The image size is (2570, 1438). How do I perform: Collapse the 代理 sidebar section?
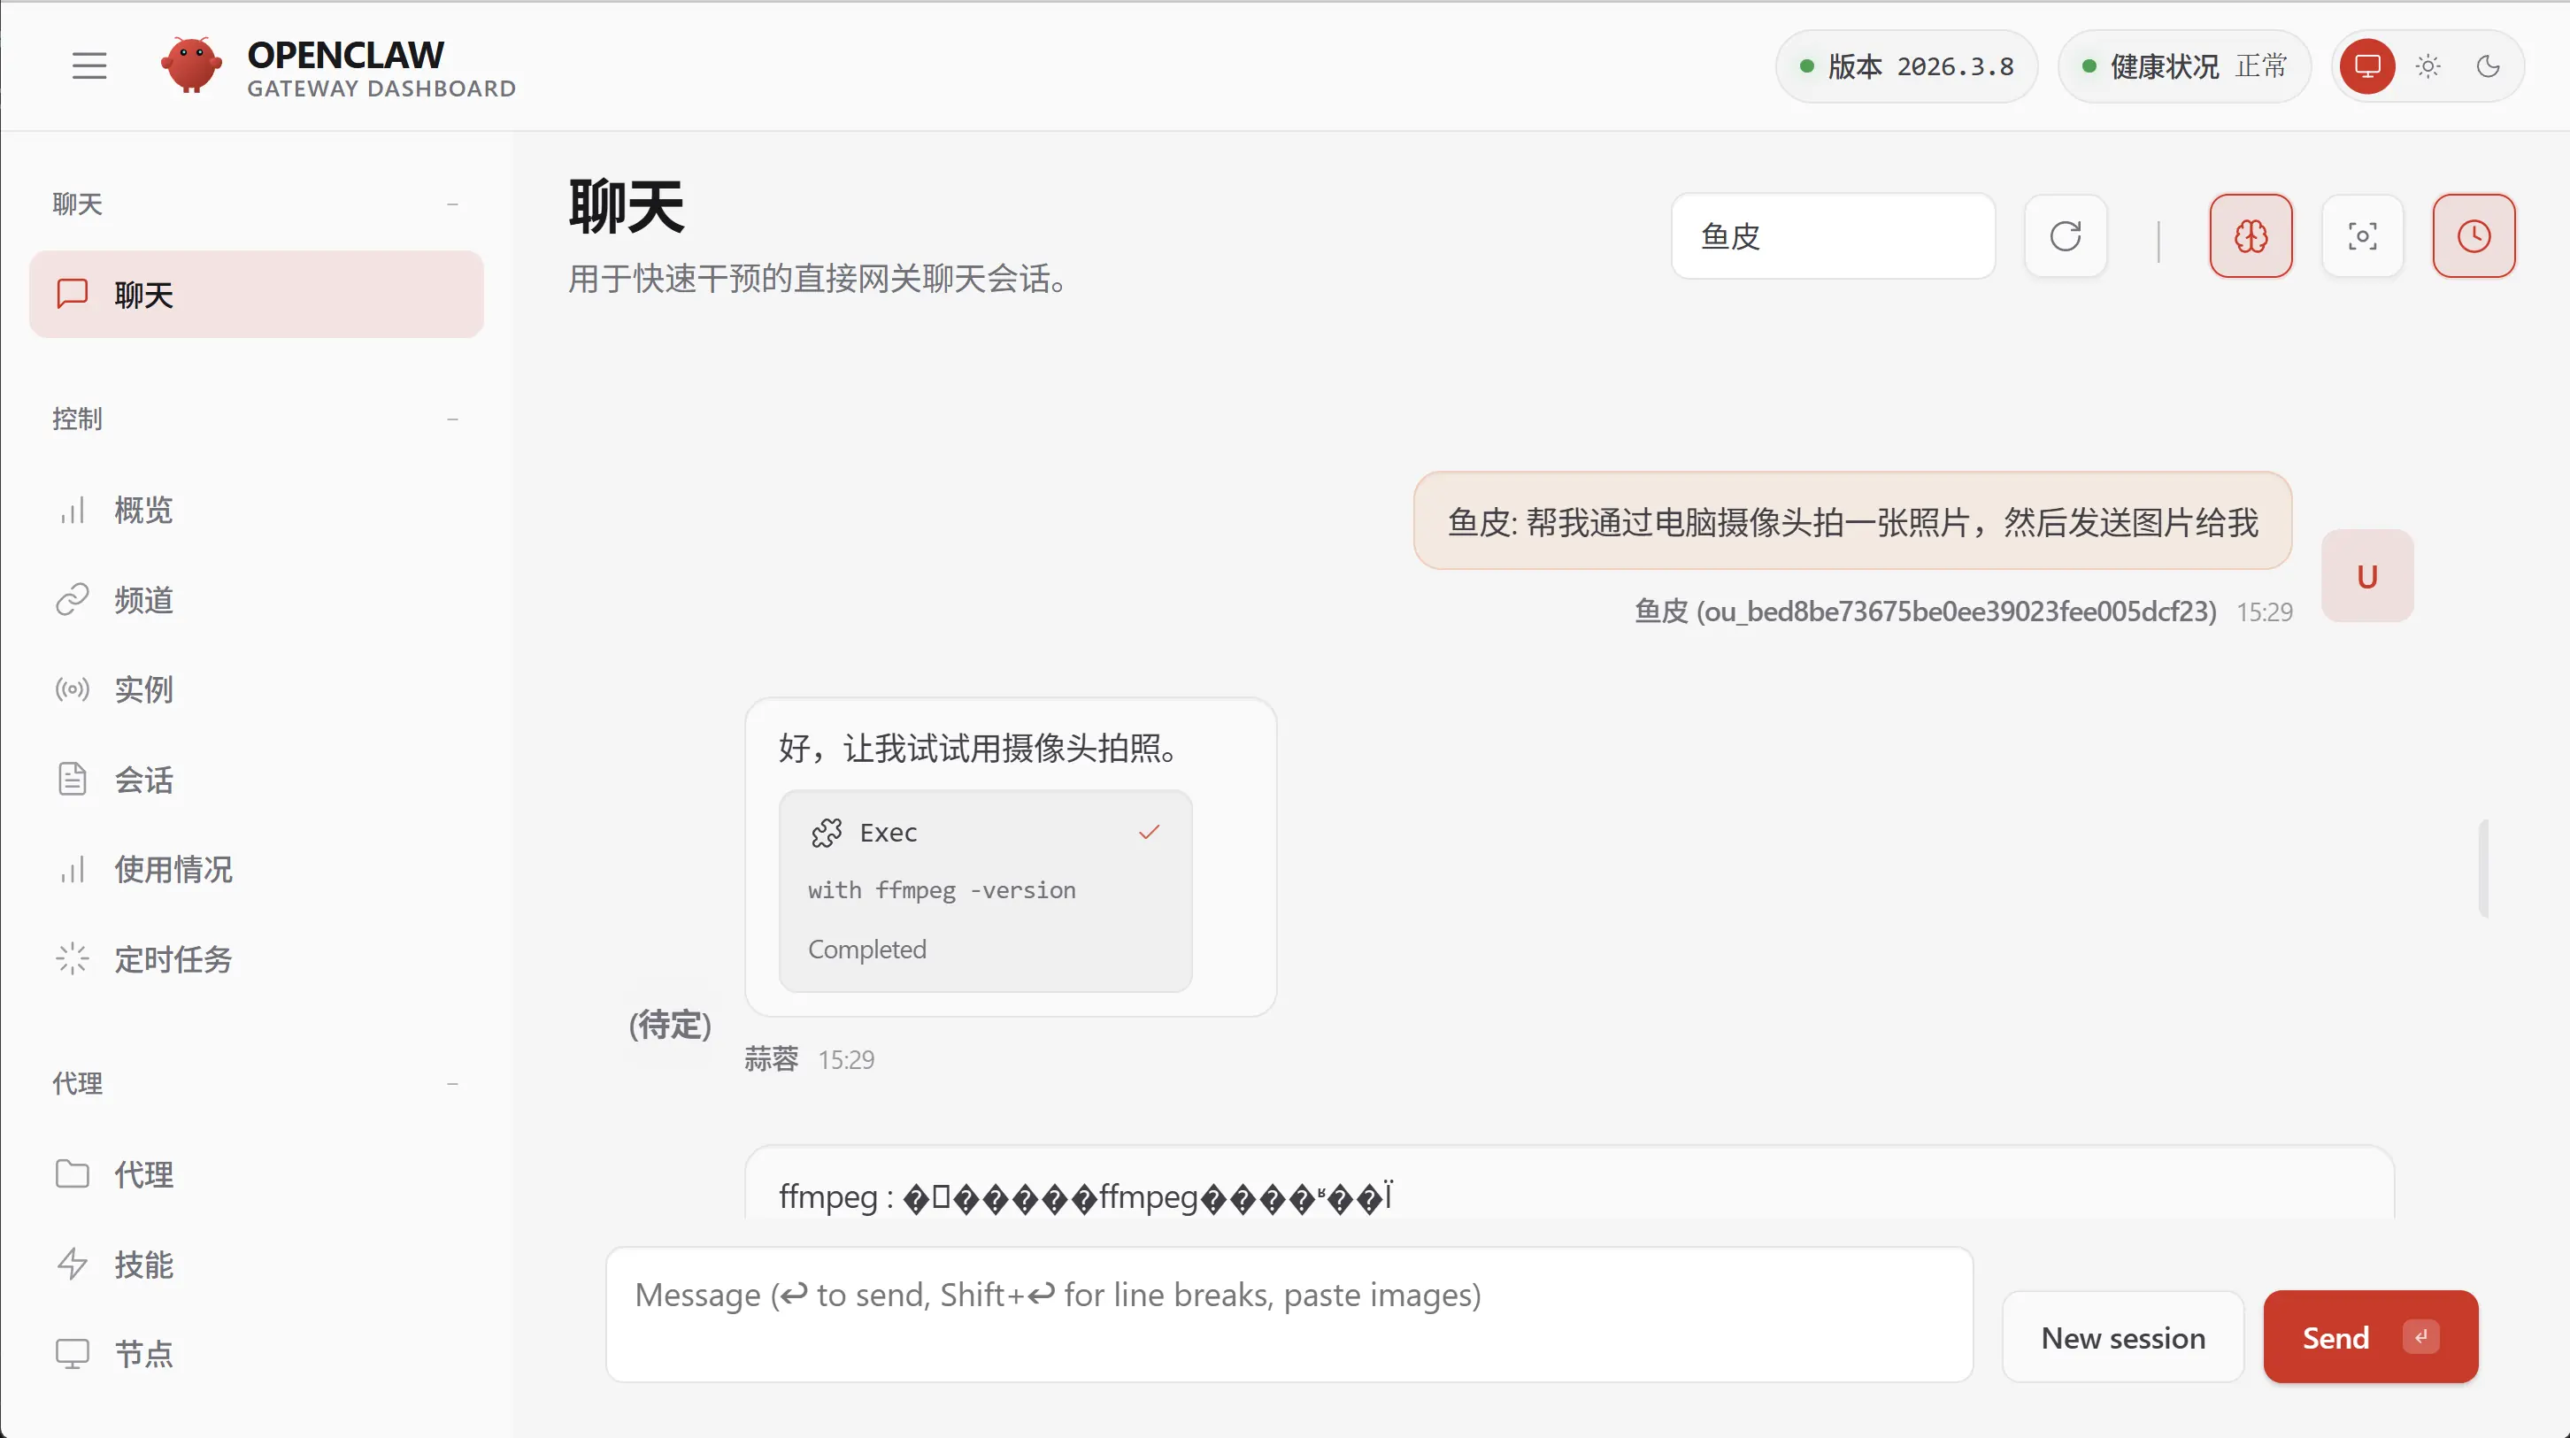point(452,1083)
